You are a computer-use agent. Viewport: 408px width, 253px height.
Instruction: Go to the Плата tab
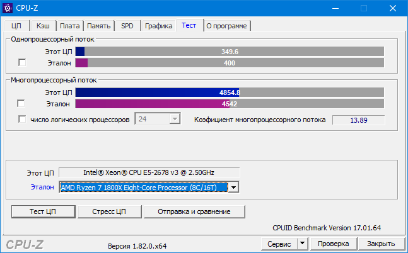pos(70,26)
